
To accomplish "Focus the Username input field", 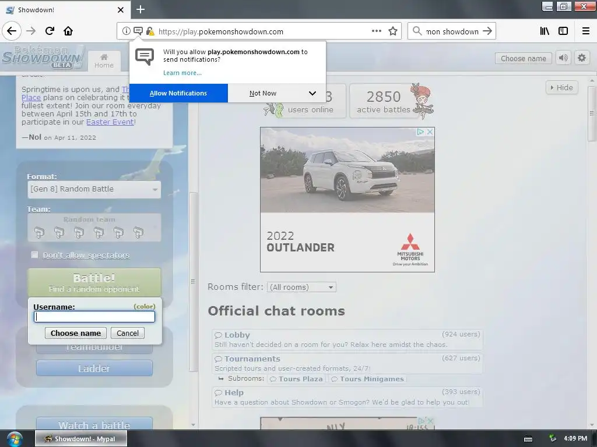I will 94,317.
